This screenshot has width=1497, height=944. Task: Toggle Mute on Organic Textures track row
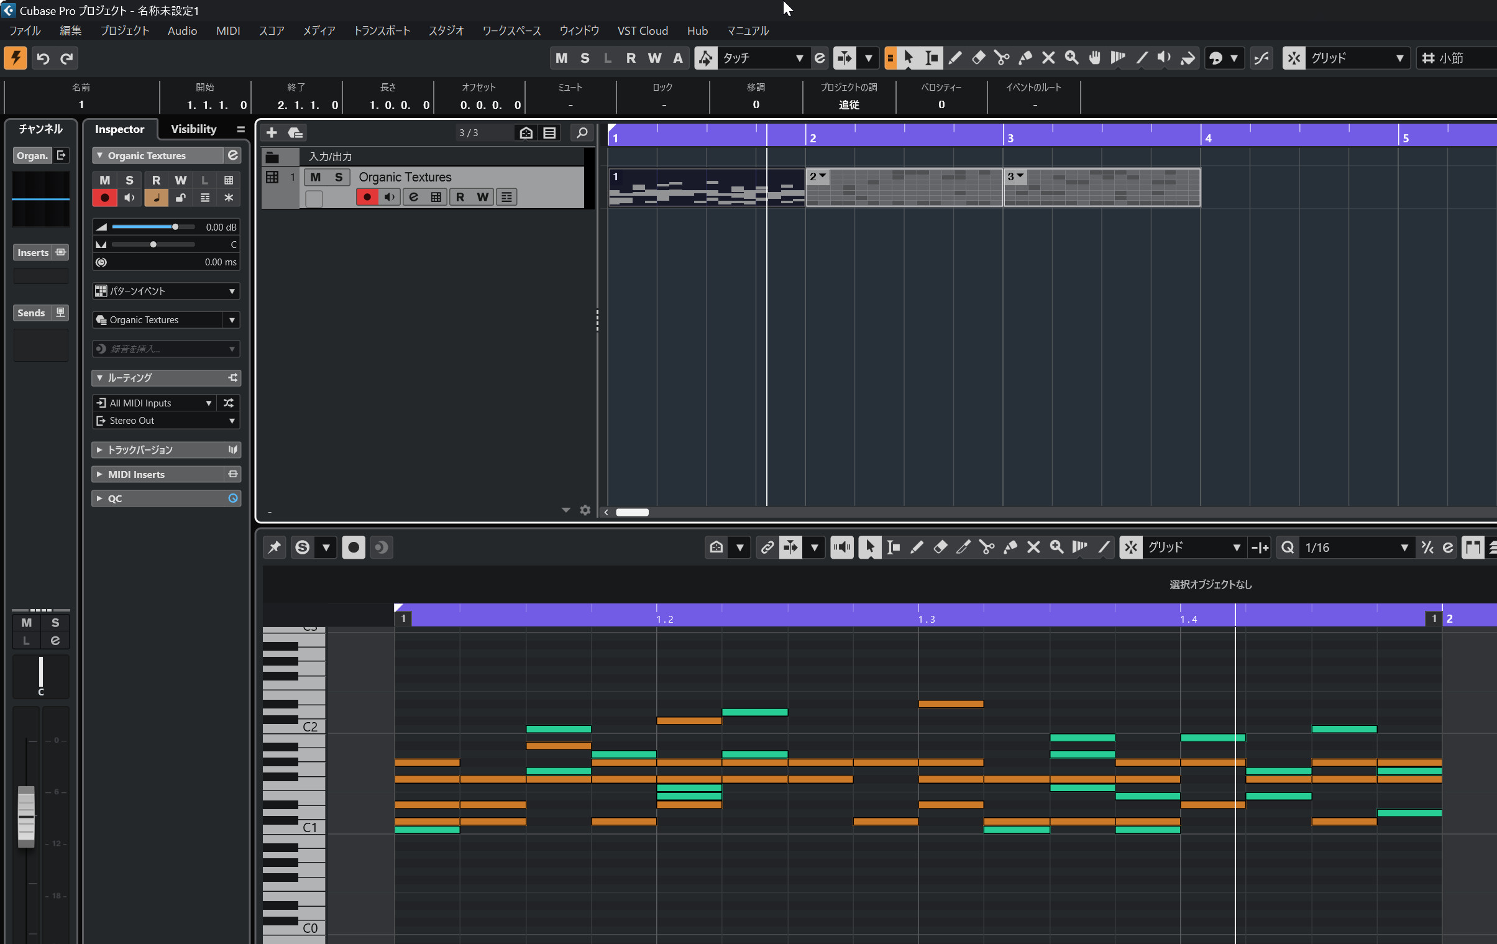316,177
